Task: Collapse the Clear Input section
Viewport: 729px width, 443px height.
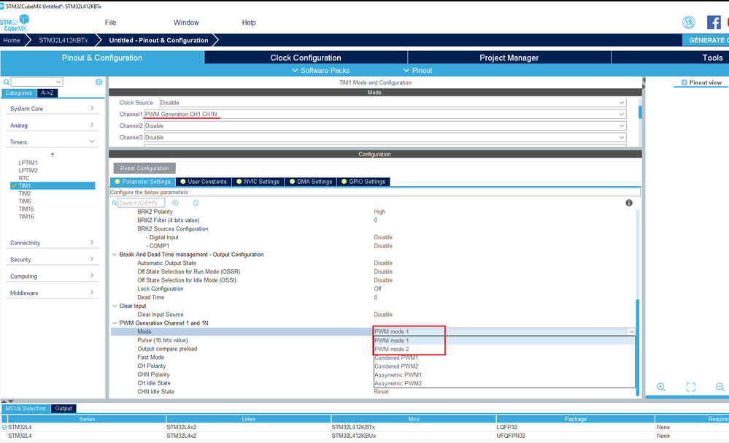Action: [115, 306]
